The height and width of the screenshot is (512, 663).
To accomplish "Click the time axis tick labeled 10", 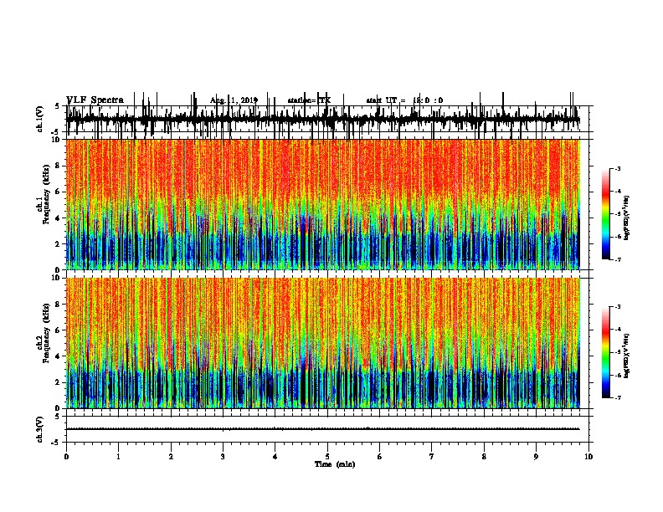I will coord(588,456).
